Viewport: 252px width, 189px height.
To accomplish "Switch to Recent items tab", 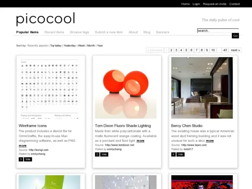I will (54, 32).
